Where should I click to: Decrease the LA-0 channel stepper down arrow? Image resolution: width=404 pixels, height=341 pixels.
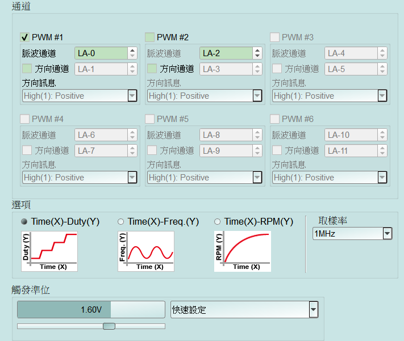coord(132,56)
